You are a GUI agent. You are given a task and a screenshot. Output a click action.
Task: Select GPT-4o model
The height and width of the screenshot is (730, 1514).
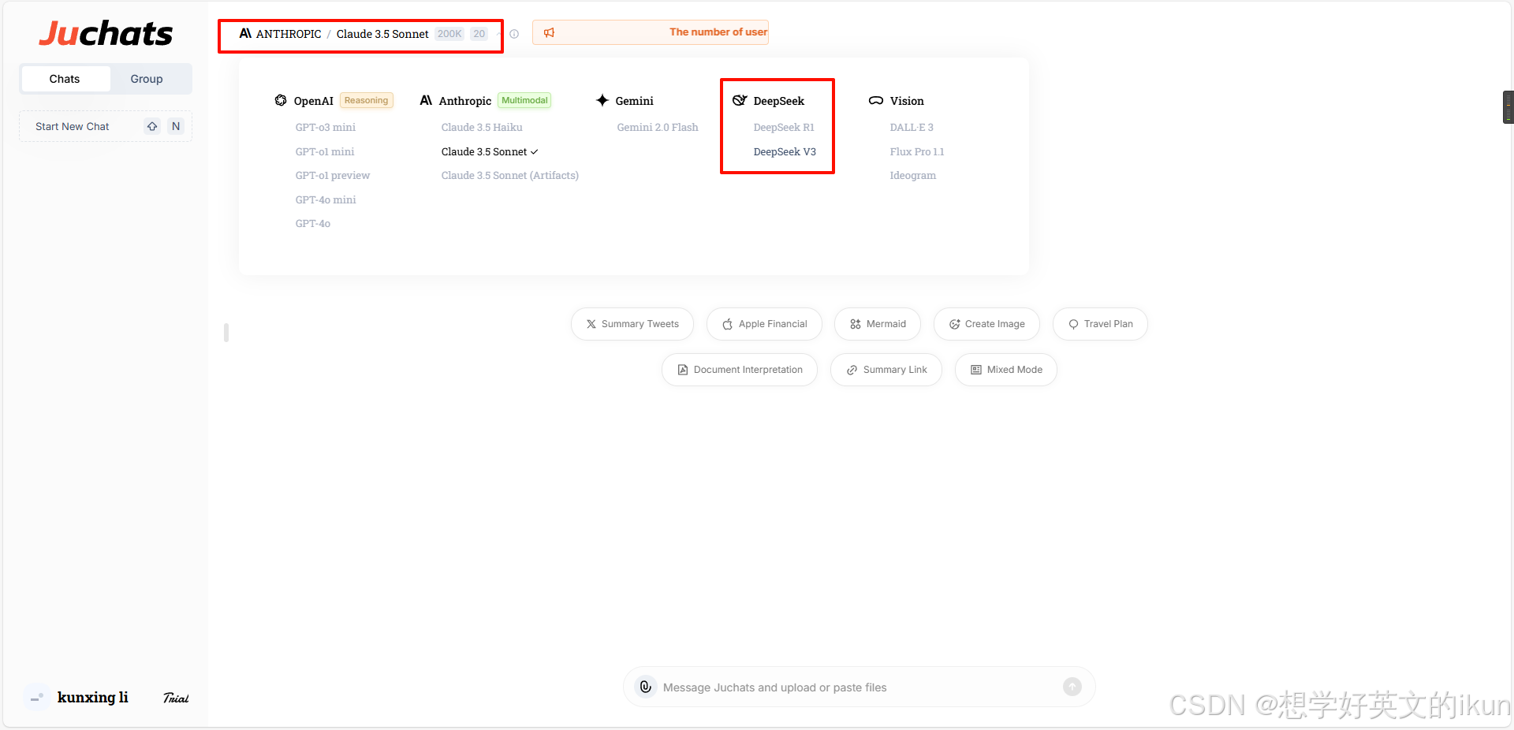[x=313, y=223]
